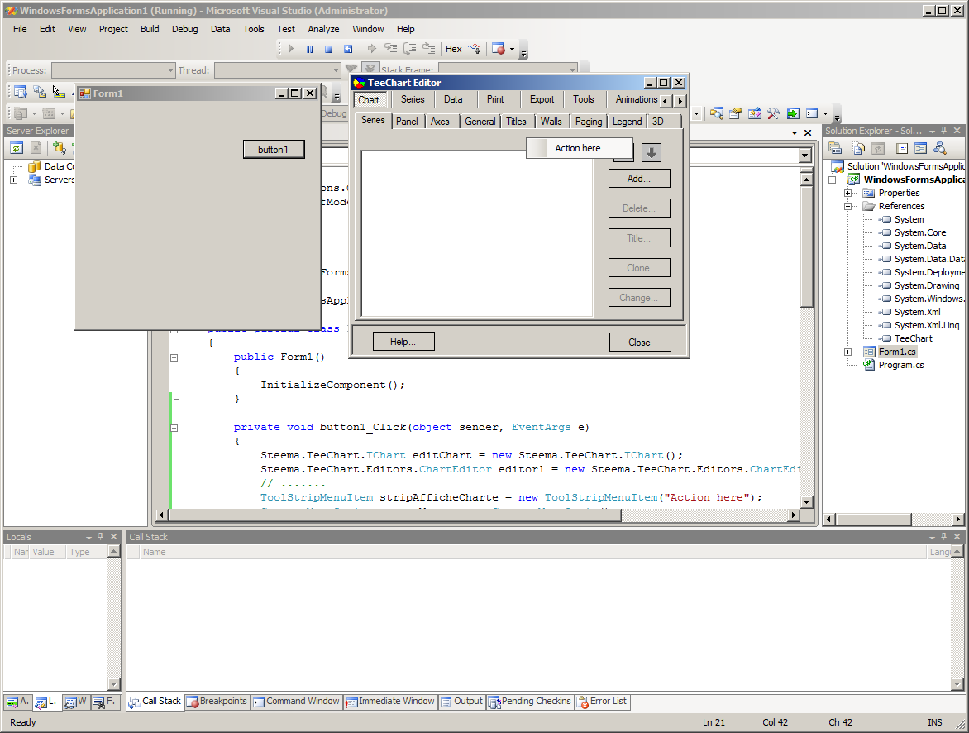Click the code editor vertical scrollbar thumb
Viewport: 969px width, 733px height.
[x=806, y=246]
